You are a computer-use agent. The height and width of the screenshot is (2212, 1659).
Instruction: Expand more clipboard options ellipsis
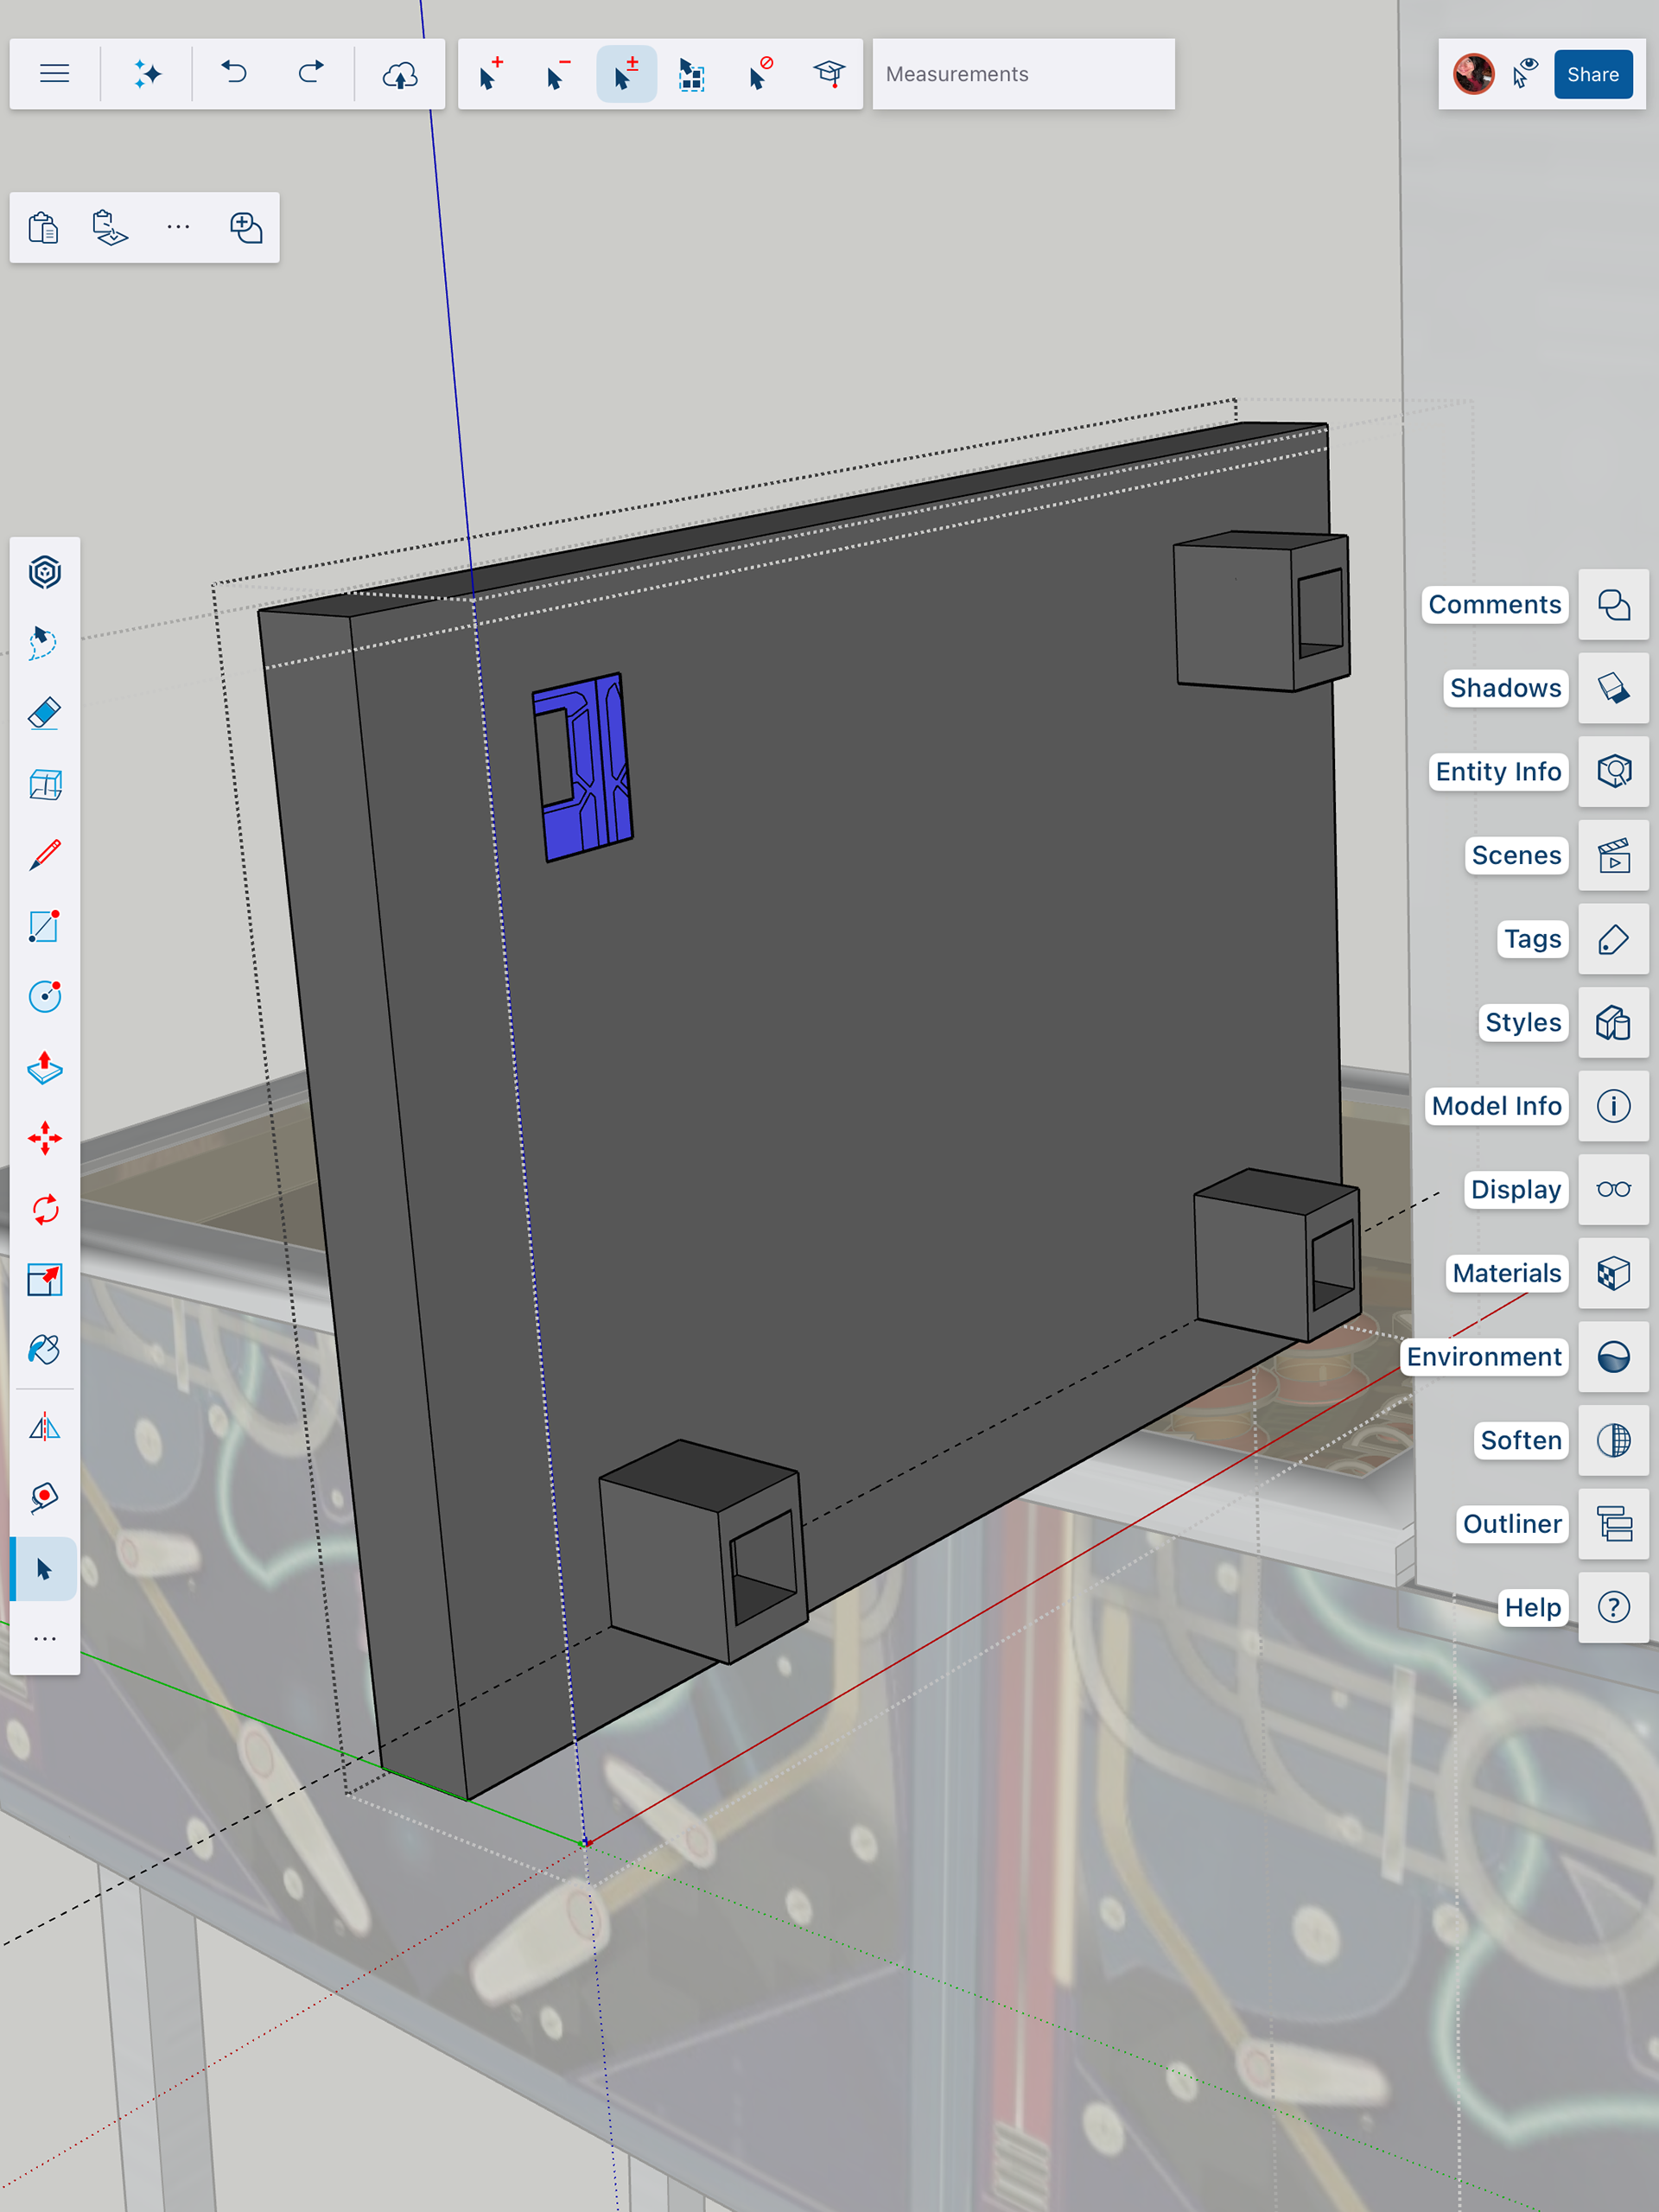coord(178,228)
